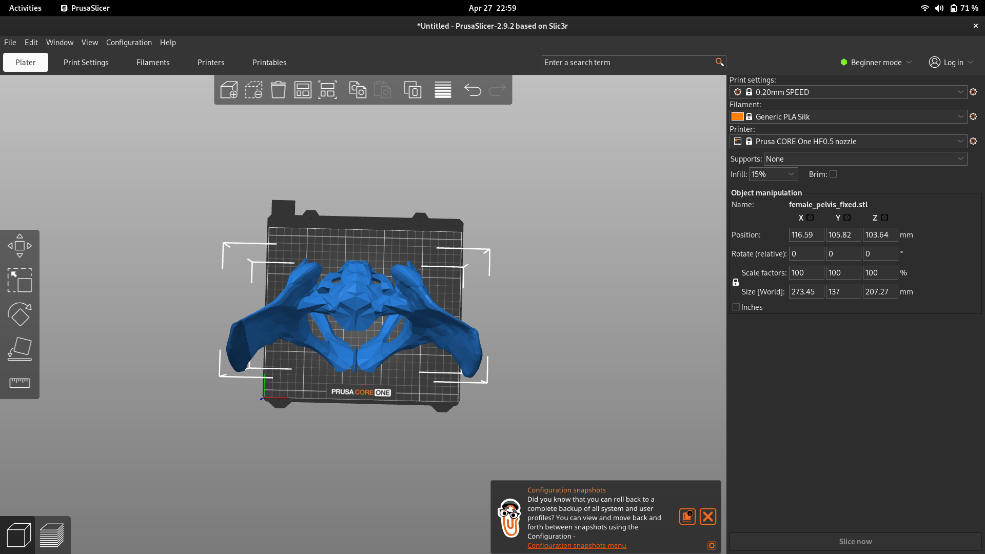Click the Y axis mirror toggle

click(x=847, y=217)
